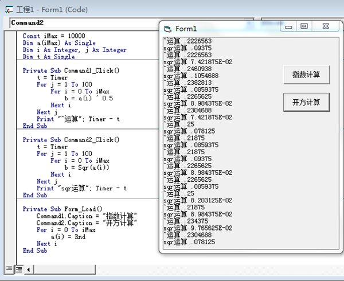Click the 工程1 - Form1 (Code) title bar

[x=172, y=9]
